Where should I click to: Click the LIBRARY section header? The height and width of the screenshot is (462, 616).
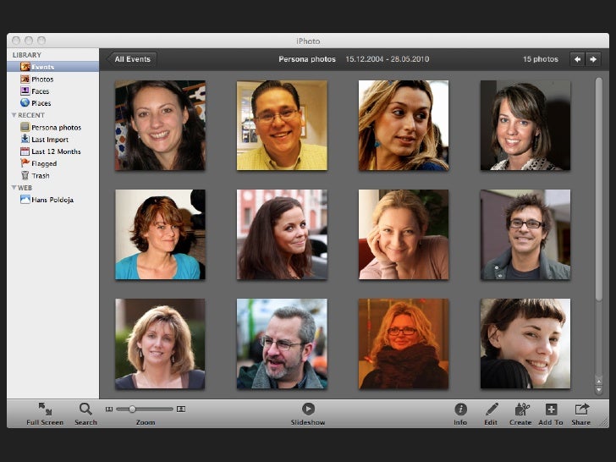click(27, 55)
